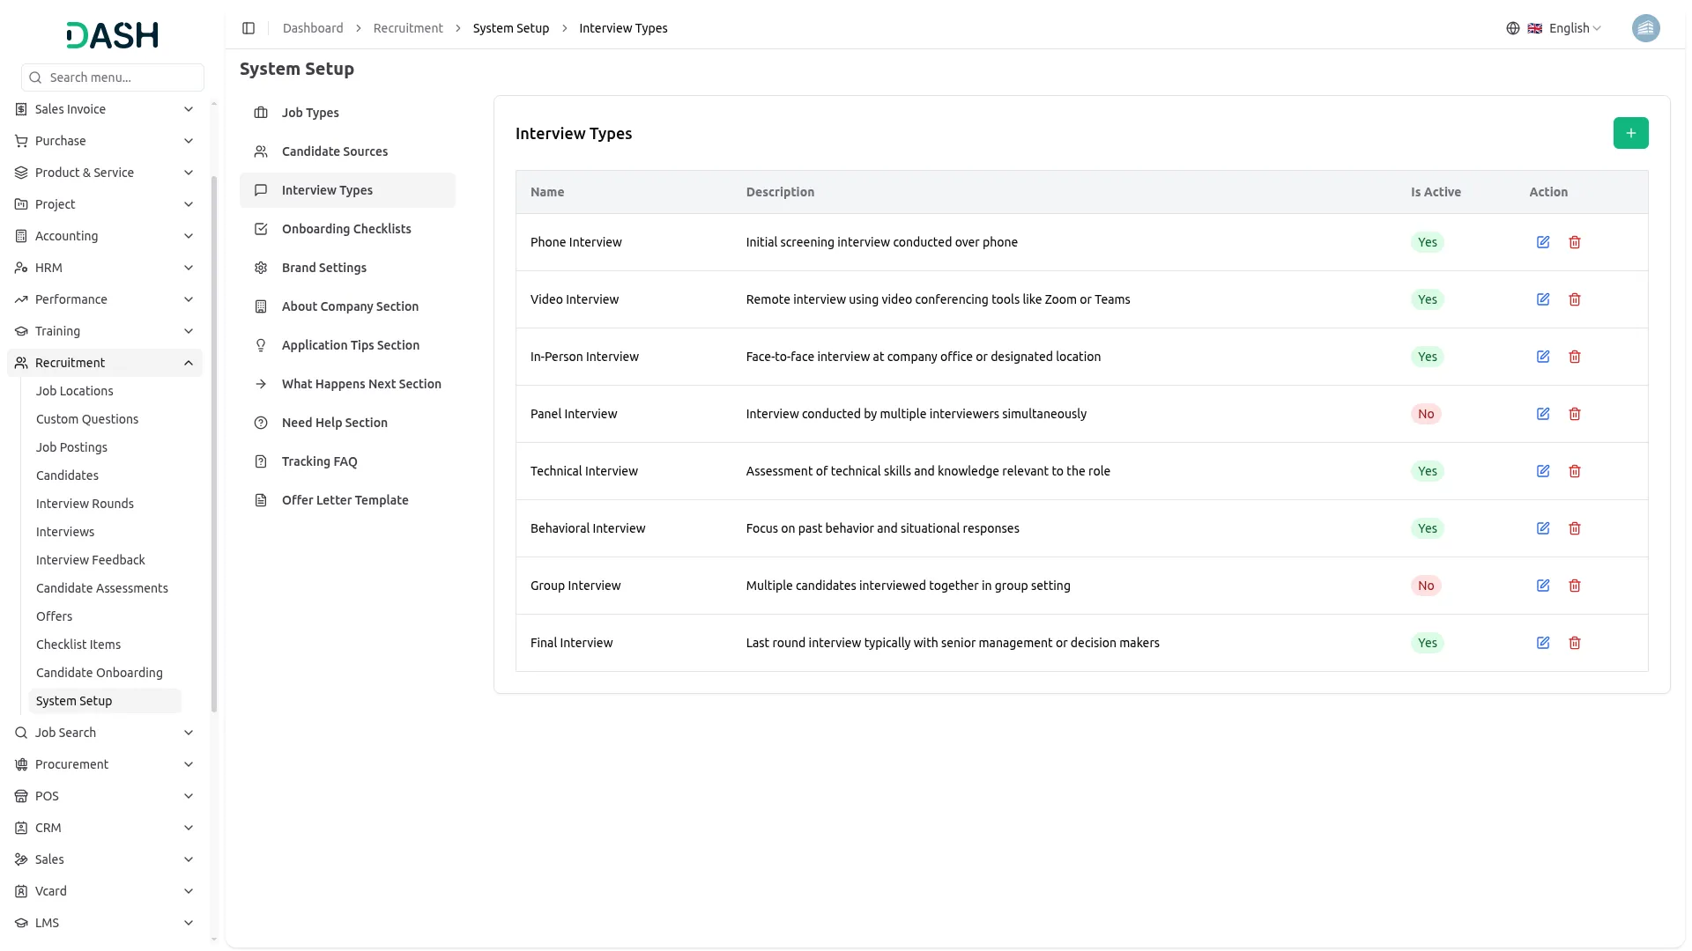Open the English language dropdown
The height and width of the screenshot is (951, 1692).
(1575, 28)
